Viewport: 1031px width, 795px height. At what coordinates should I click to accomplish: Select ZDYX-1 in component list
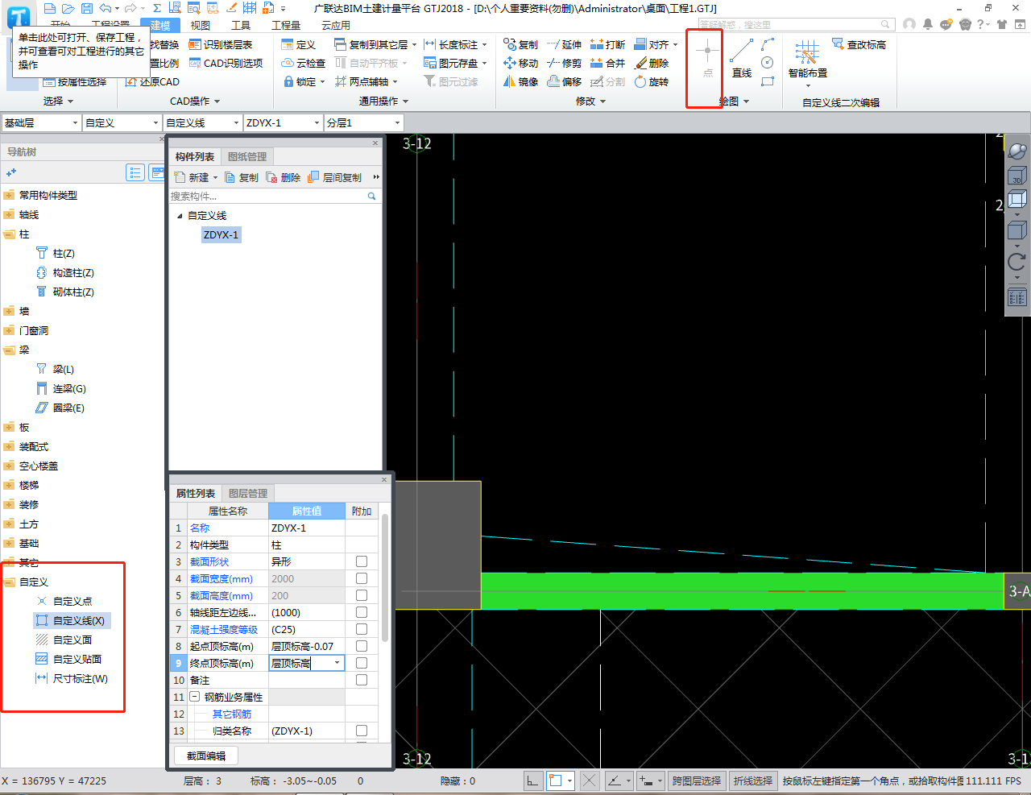click(221, 234)
